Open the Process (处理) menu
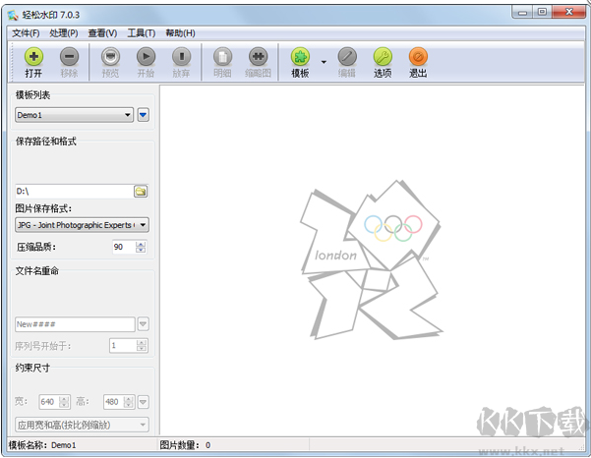 [x=64, y=33]
